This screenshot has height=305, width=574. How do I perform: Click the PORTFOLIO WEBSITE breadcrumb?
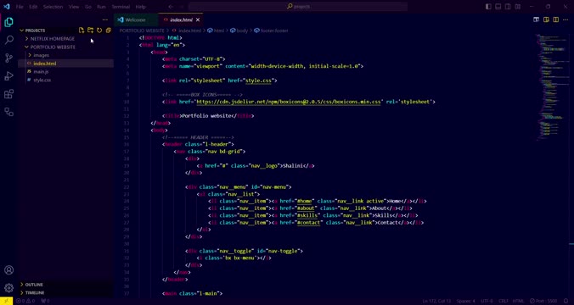tap(142, 30)
